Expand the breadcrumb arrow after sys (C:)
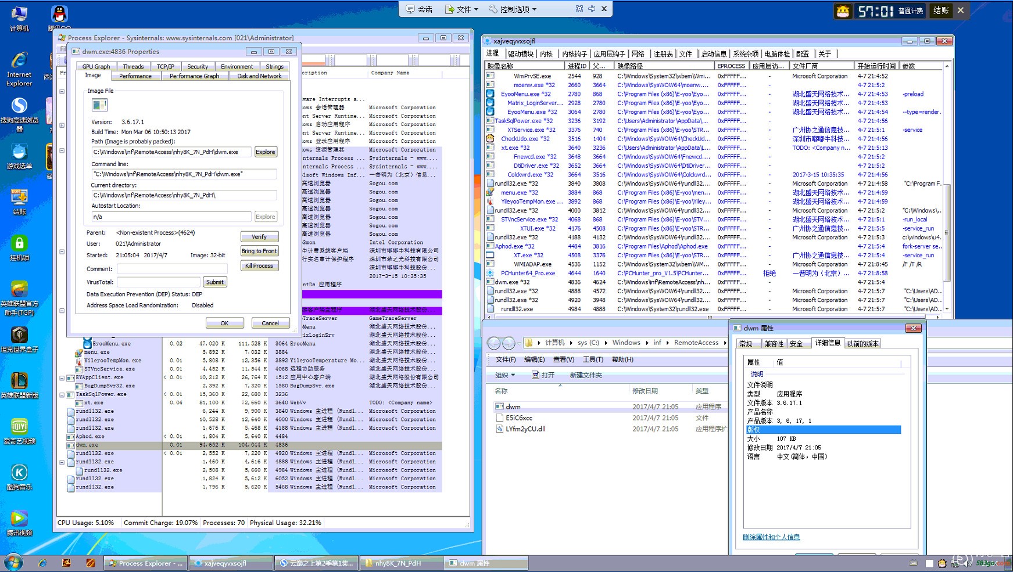Screen dimensions: 1013x572 [606, 343]
